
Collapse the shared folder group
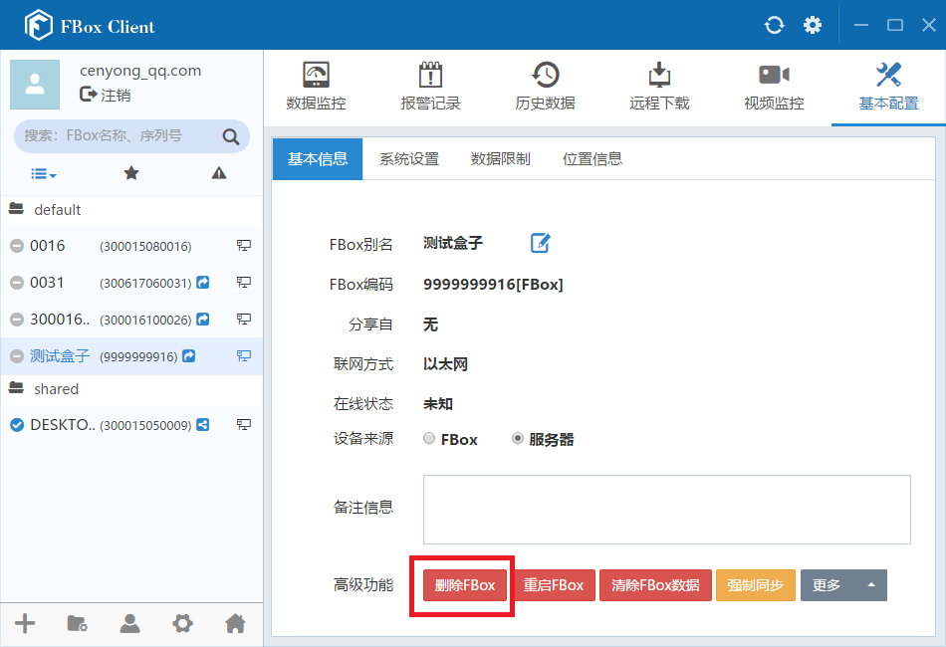pyautogui.click(x=131, y=389)
